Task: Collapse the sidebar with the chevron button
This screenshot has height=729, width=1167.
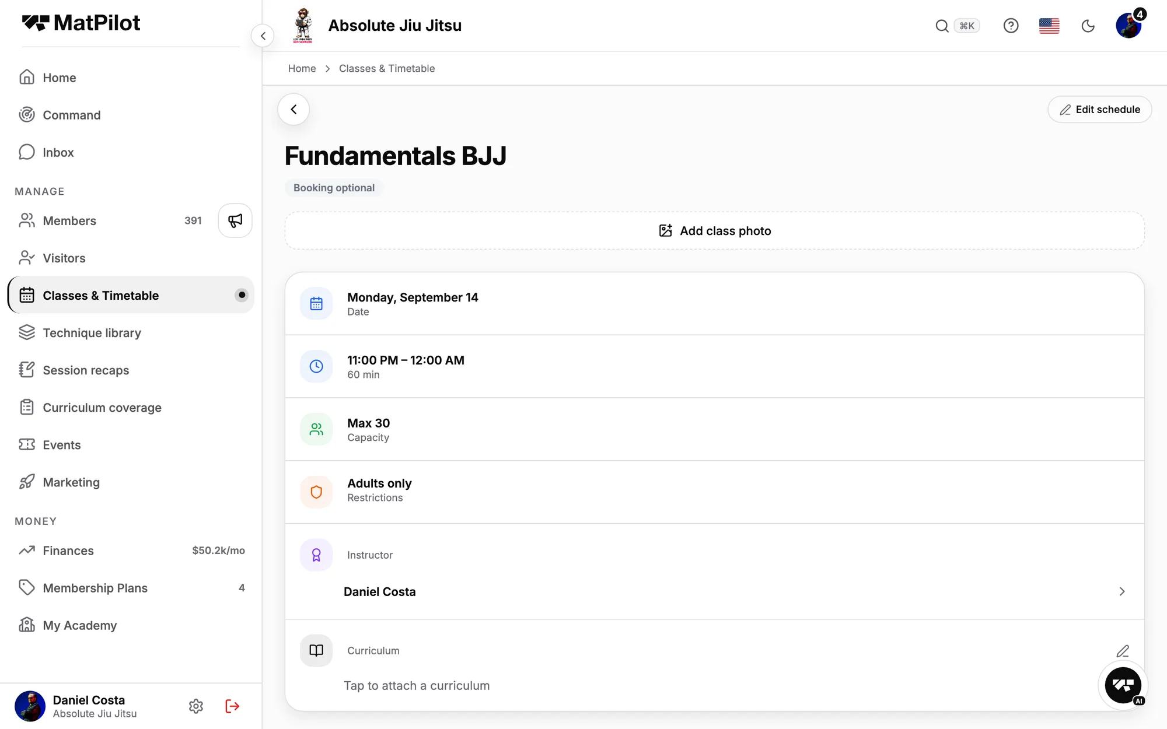Action: tap(263, 36)
